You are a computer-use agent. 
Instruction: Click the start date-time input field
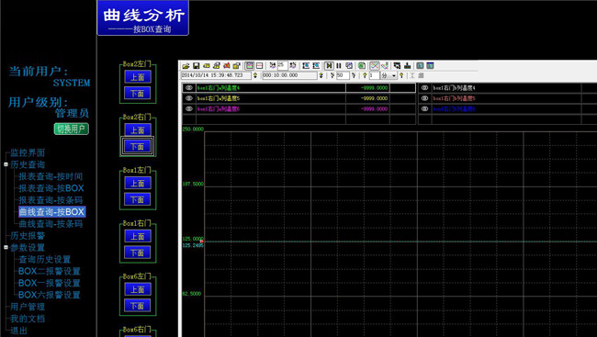(x=216, y=75)
